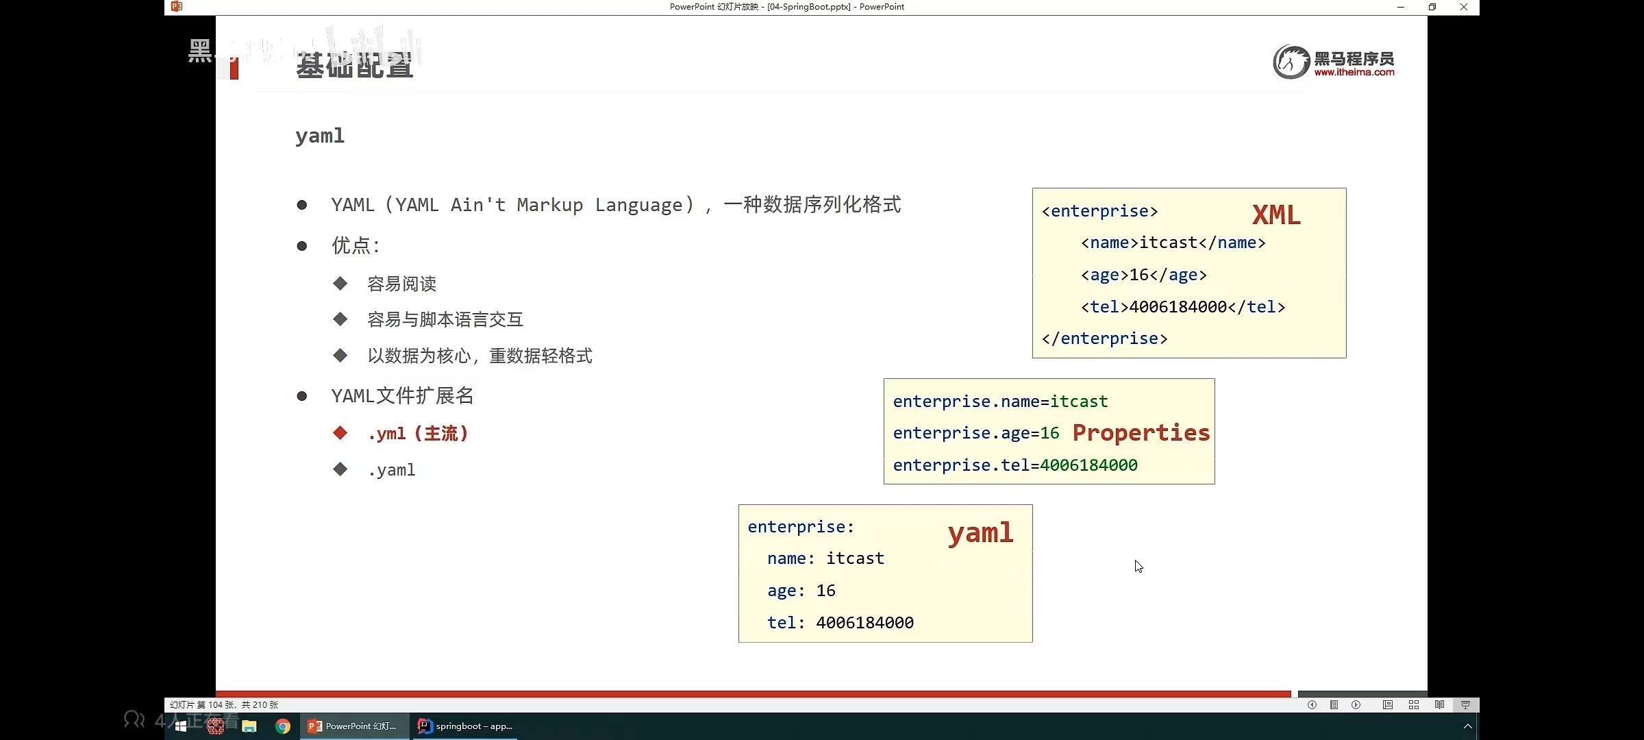Click slide 104 of 210 status text
Screen dimensions: 1644x740
pos(224,705)
